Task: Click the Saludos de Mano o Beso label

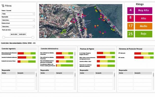Action: click(x=85, y=62)
